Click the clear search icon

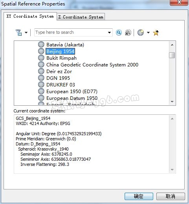128,33
